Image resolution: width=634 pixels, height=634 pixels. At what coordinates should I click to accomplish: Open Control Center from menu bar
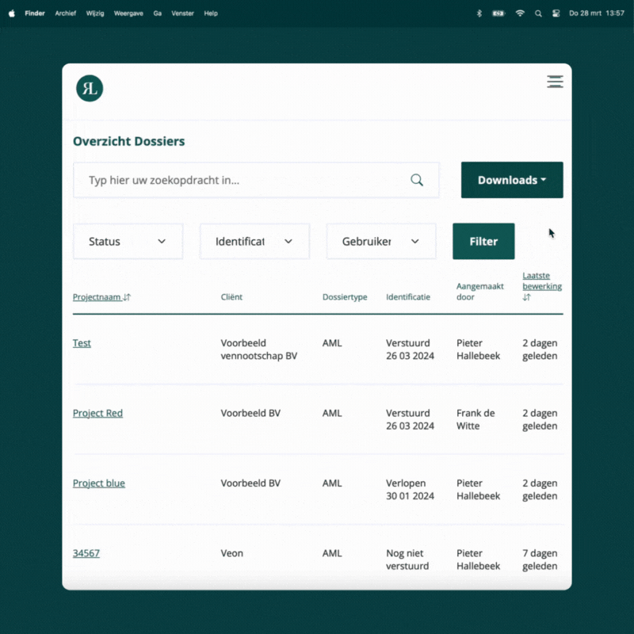point(556,13)
